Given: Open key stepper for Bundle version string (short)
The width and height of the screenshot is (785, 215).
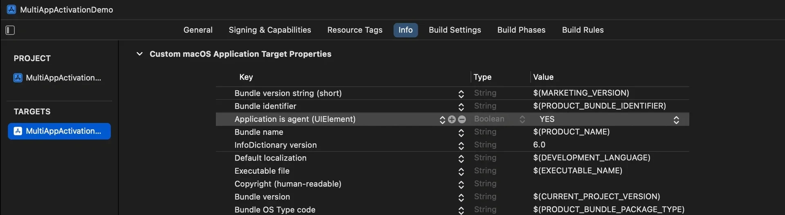Looking at the screenshot, I should pos(461,94).
